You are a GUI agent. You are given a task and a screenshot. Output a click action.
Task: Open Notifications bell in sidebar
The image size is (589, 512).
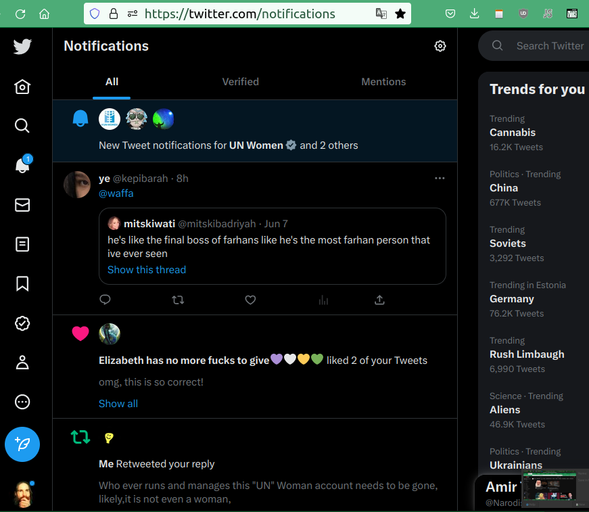click(x=22, y=165)
